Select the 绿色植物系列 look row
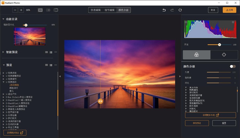240x138 pixels. pos(196,103)
